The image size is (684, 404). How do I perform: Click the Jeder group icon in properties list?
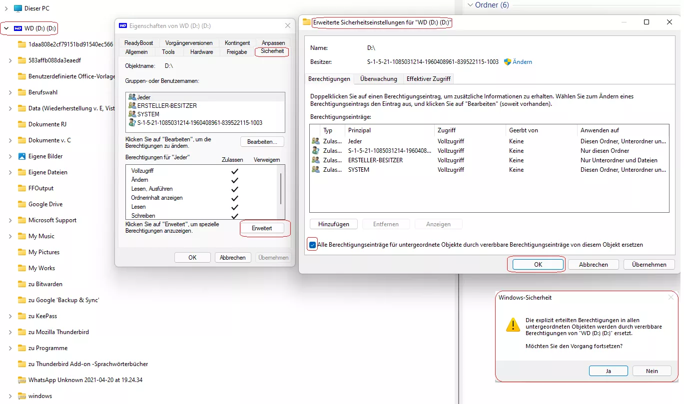[x=132, y=97]
